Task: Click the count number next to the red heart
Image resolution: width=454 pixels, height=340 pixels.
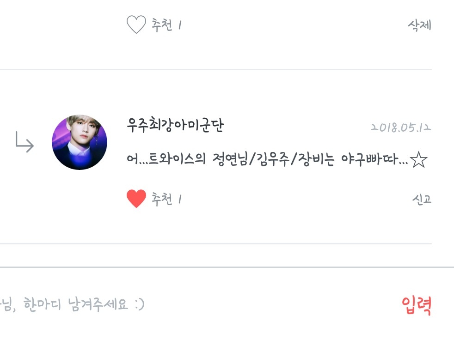Action: pos(180,200)
